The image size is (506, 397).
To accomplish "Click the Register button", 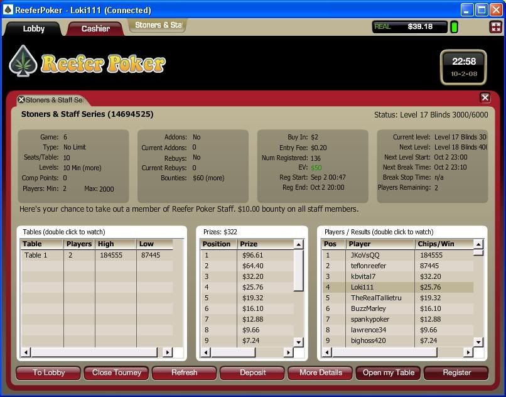I will (456, 373).
